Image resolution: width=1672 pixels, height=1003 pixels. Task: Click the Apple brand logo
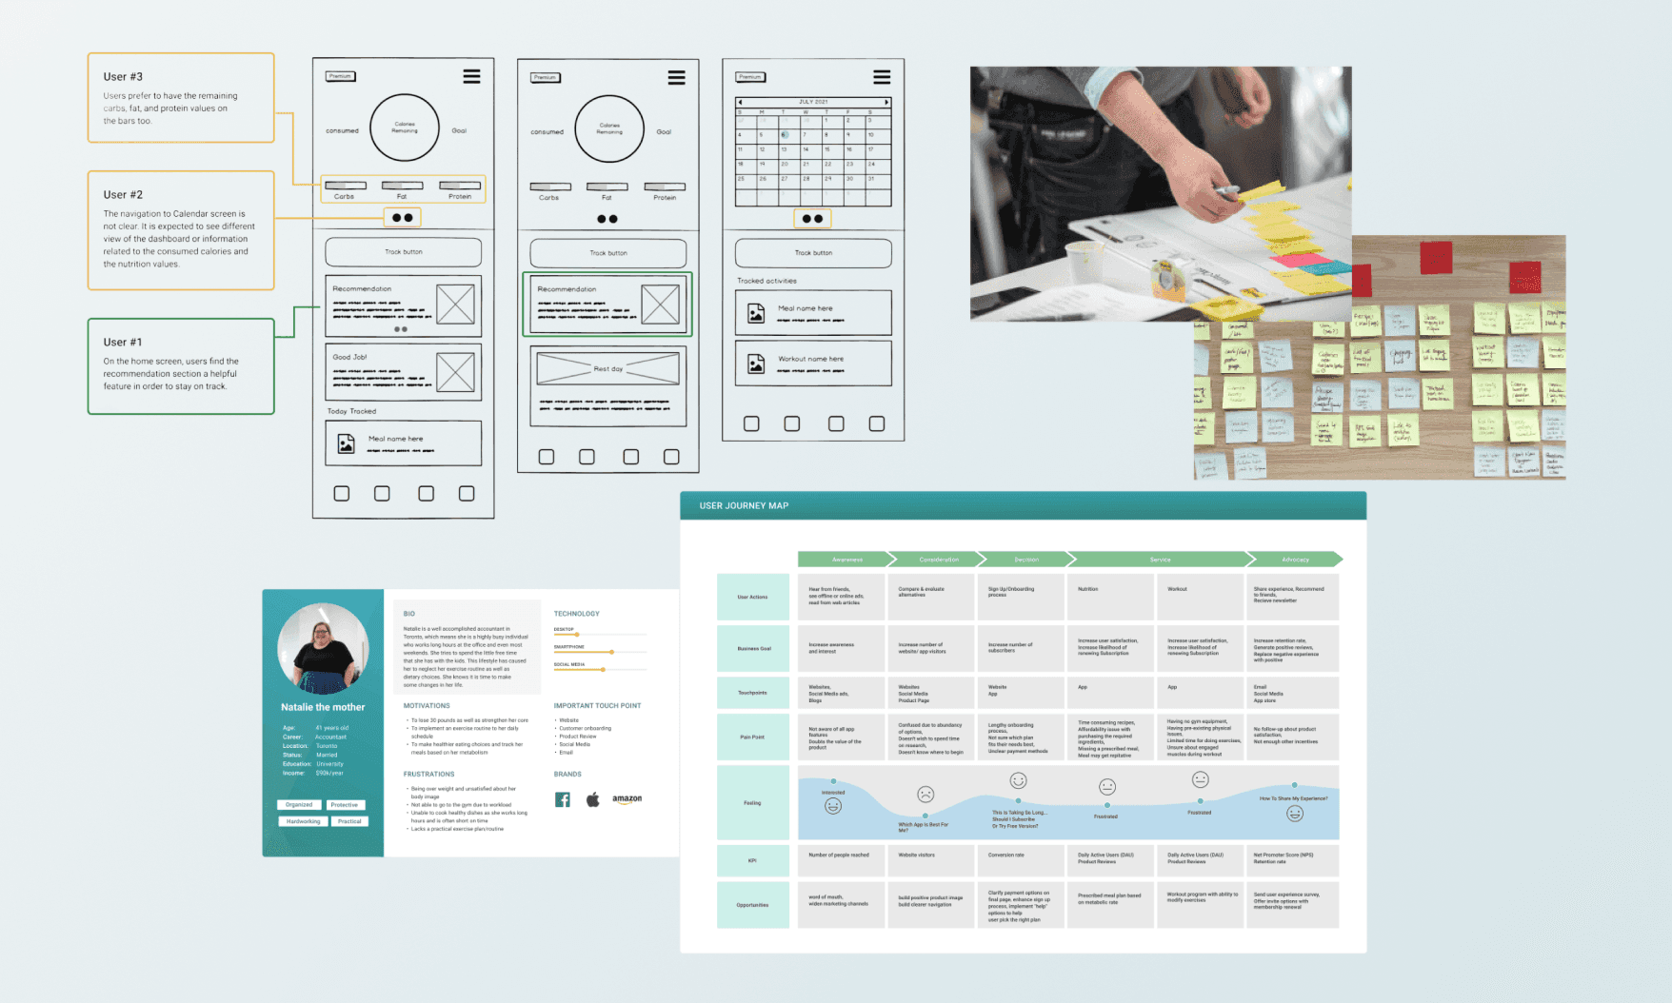592,799
